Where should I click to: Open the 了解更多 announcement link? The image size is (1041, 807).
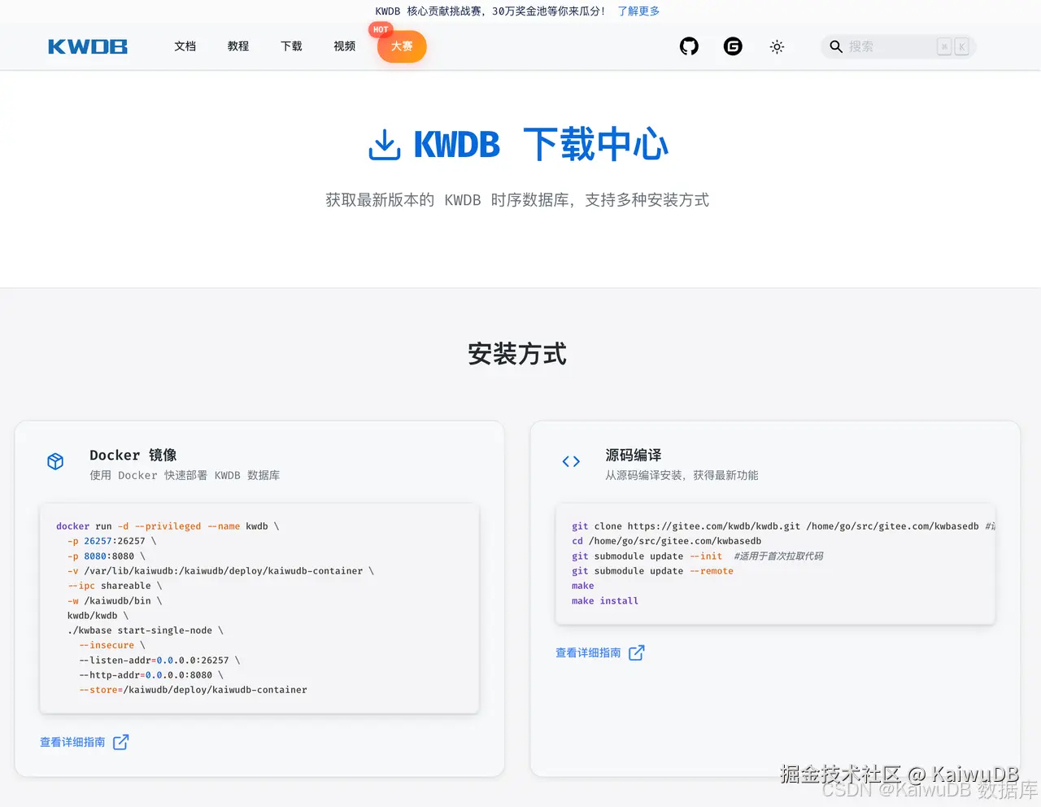point(638,11)
